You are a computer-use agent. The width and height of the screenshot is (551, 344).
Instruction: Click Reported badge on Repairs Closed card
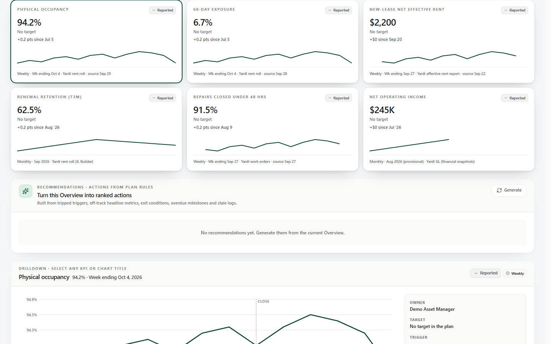pyautogui.click(x=339, y=98)
